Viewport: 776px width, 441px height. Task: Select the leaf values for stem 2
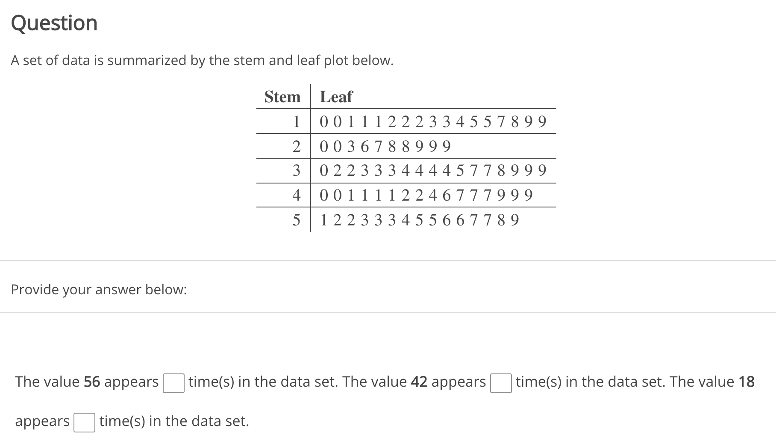(383, 146)
